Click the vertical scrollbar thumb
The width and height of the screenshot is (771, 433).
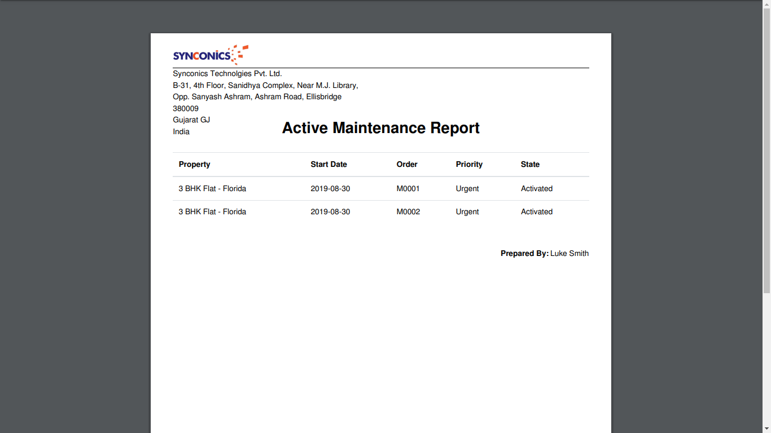(766, 147)
